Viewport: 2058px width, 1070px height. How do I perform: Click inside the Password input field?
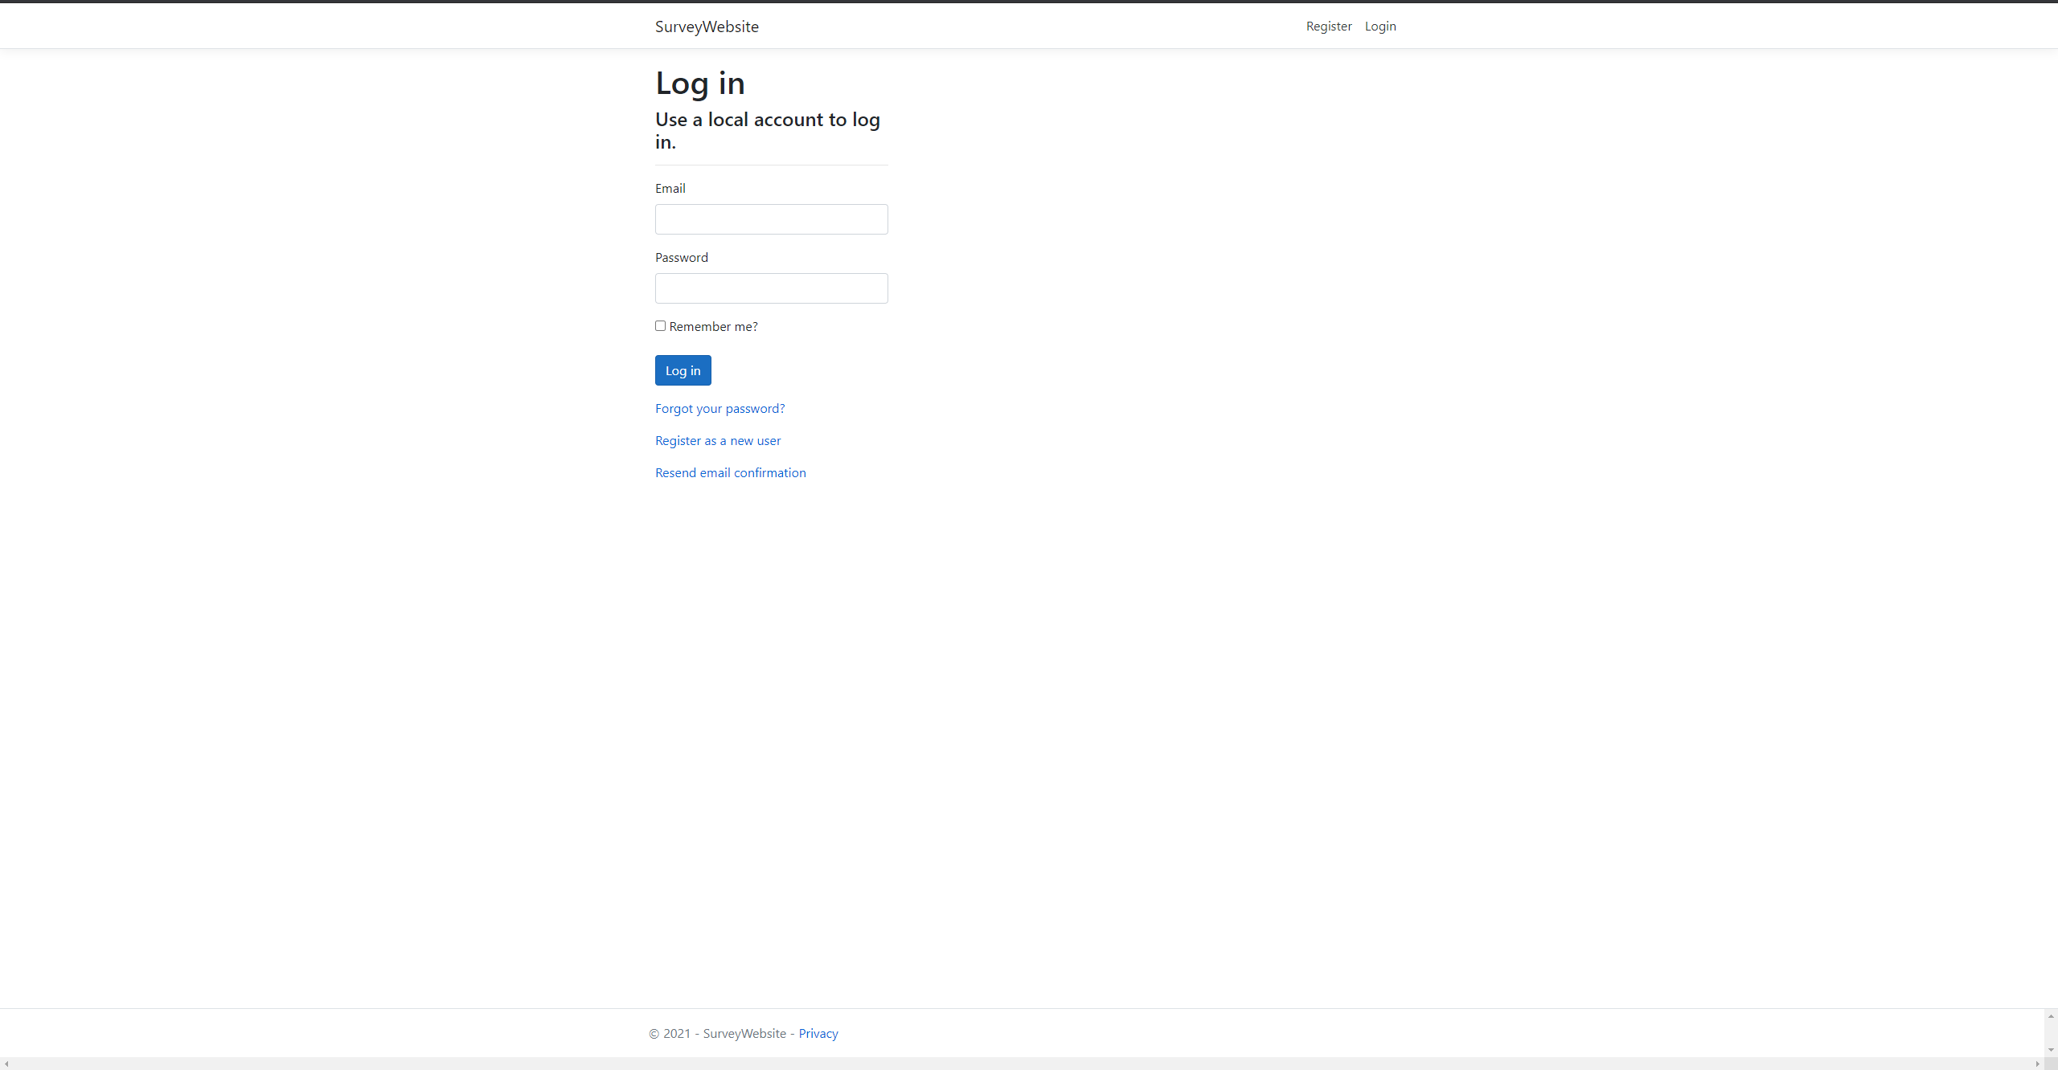tap(770, 288)
